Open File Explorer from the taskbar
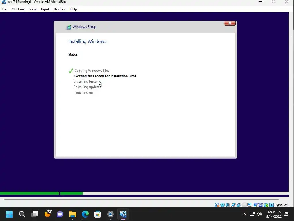The height and width of the screenshot is (221, 294). click(x=73, y=214)
